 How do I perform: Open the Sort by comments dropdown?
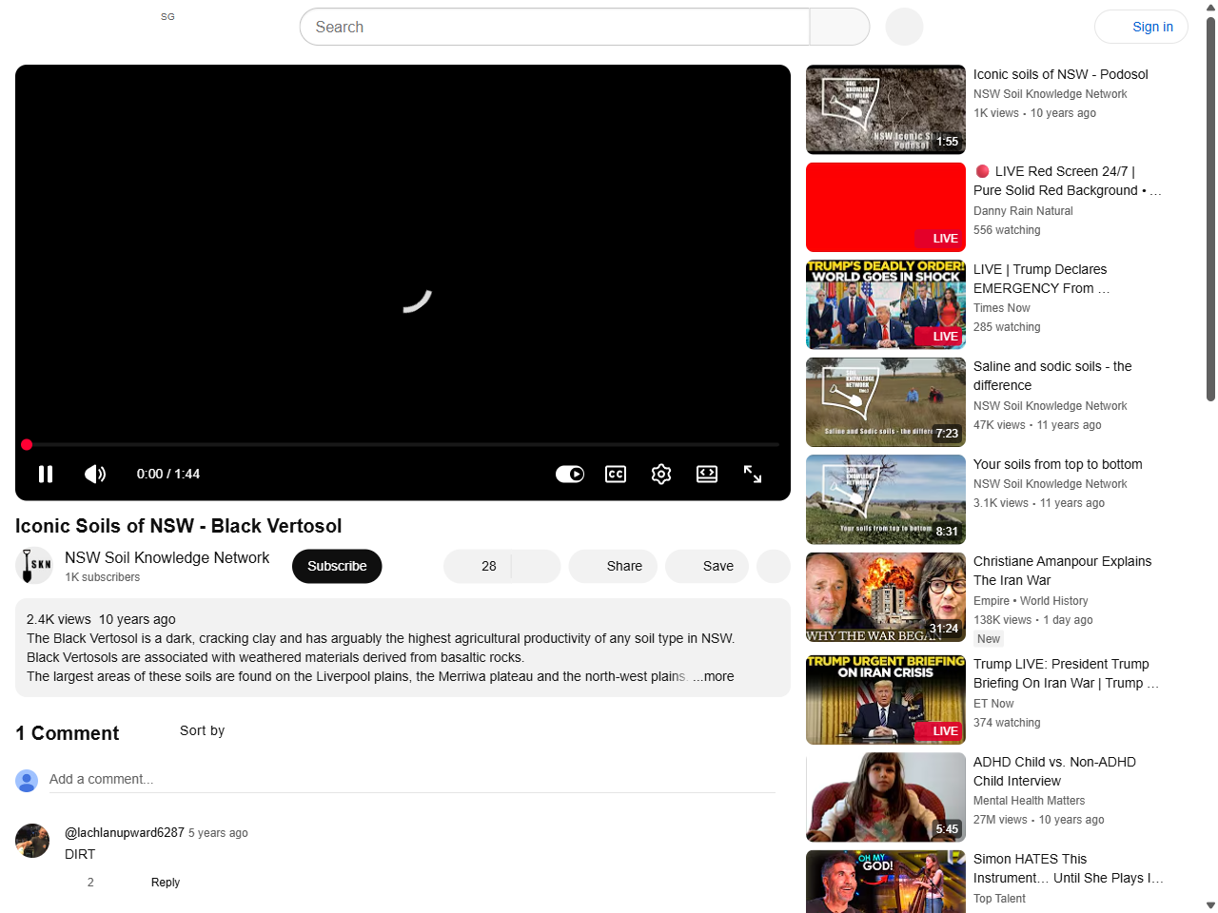202,731
